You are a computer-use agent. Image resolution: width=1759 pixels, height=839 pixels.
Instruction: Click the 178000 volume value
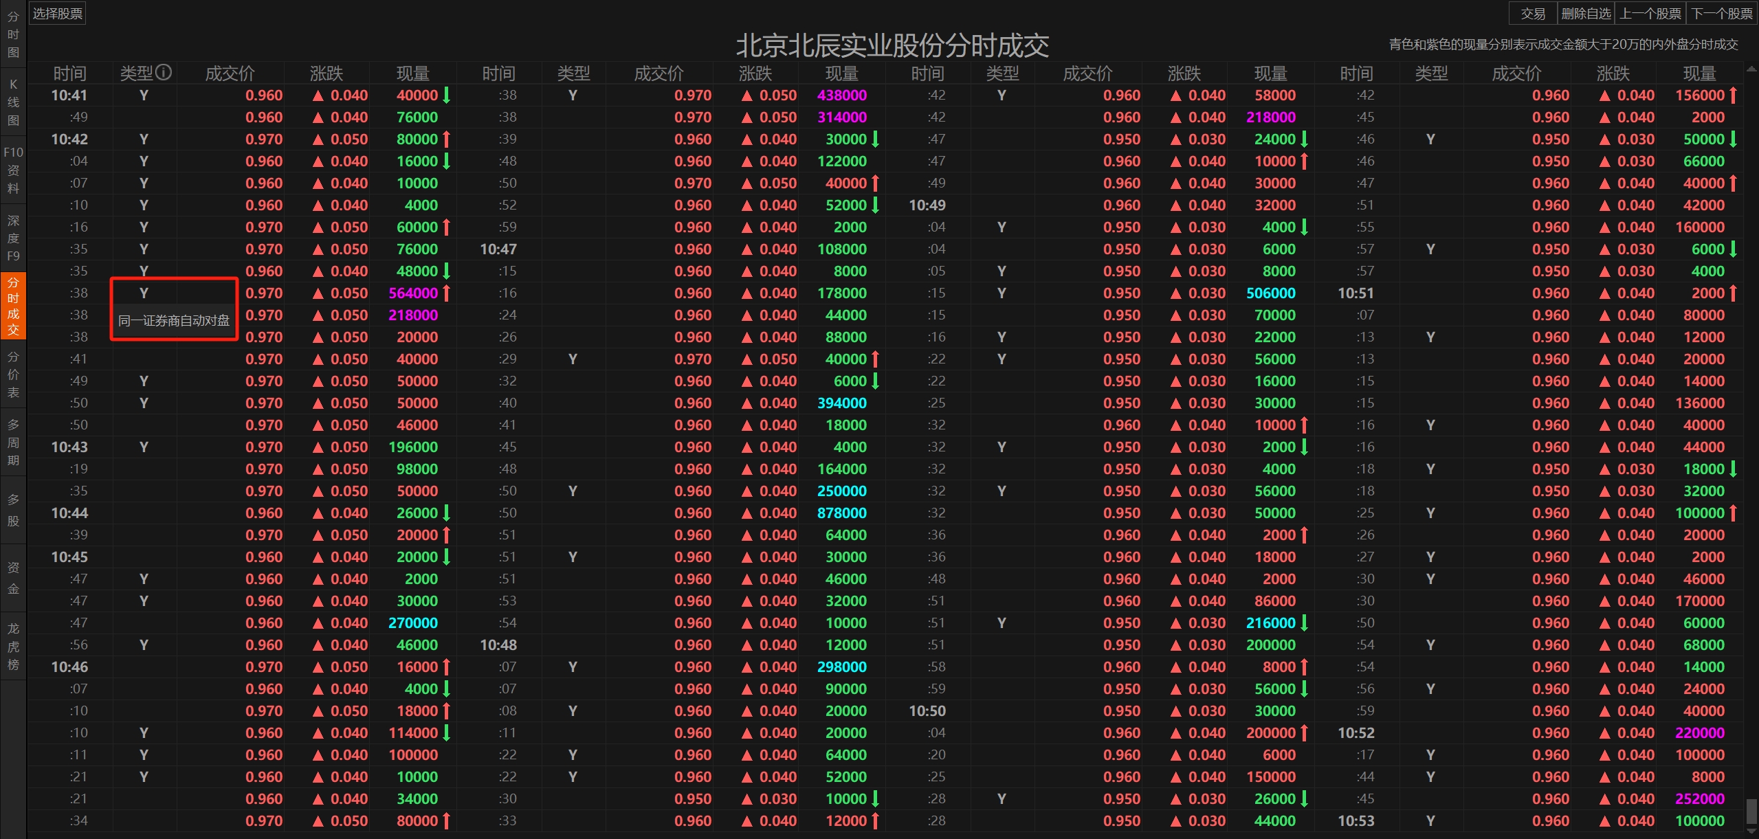tap(842, 293)
